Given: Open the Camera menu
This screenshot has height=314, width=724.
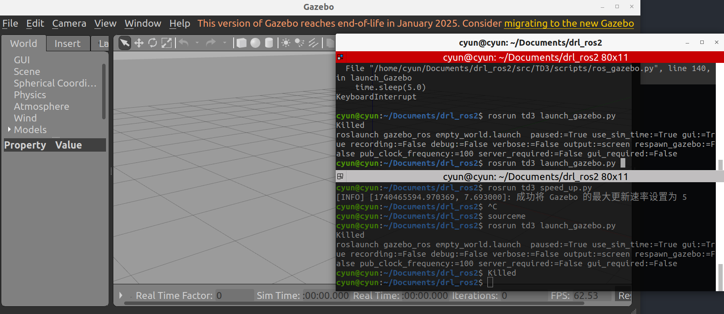Looking at the screenshot, I should pyautogui.click(x=69, y=23).
